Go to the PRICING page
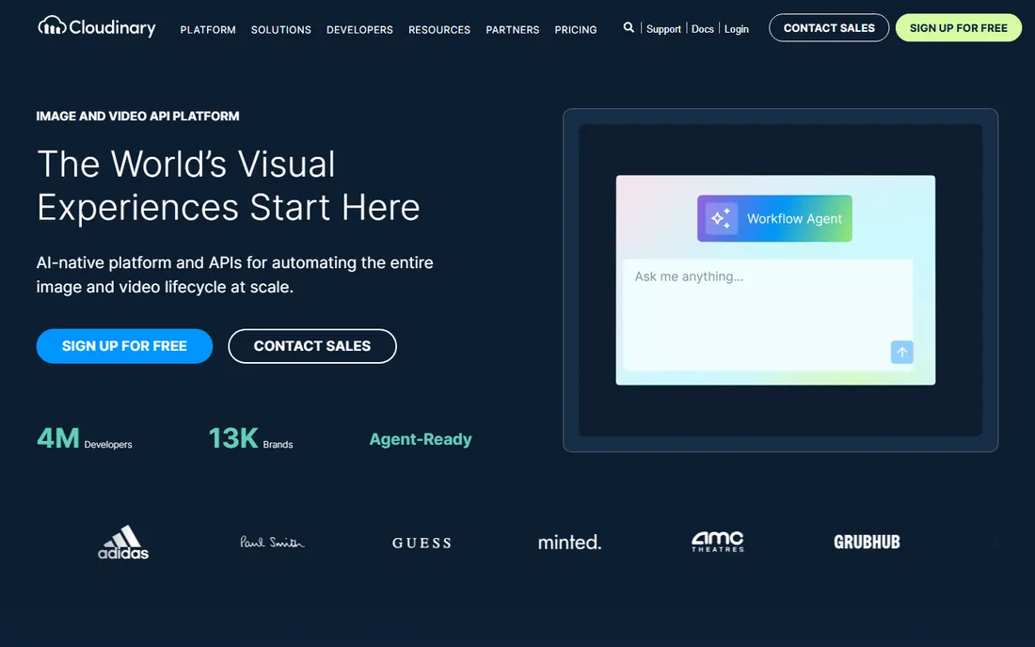The width and height of the screenshot is (1035, 647). [x=576, y=30]
